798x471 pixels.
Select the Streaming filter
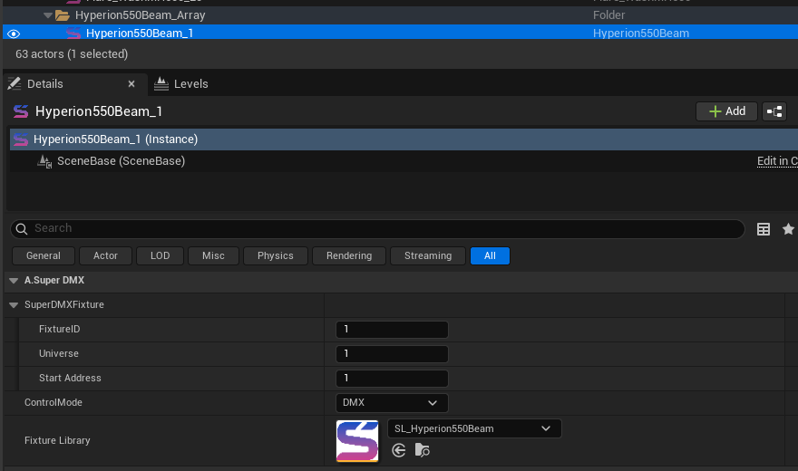click(428, 255)
